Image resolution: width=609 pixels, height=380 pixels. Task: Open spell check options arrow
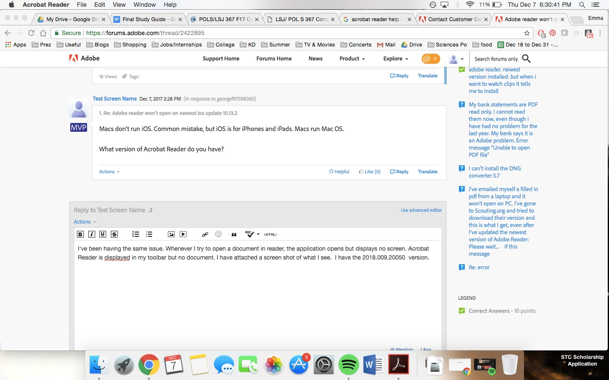click(258, 234)
